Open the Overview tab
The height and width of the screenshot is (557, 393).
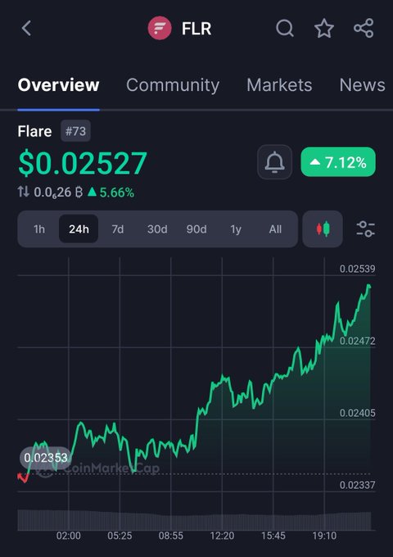(x=58, y=85)
